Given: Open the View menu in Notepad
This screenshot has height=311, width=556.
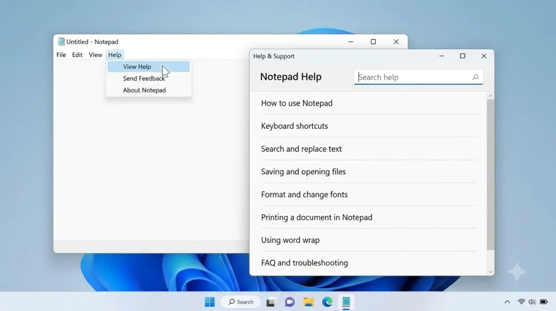Looking at the screenshot, I should (96, 55).
